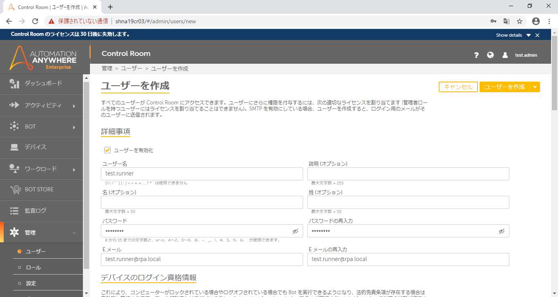Click the sidebar vertical scrollbar
The width and height of the screenshot is (558, 297).
pyautogui.click(x=86, y=175)
